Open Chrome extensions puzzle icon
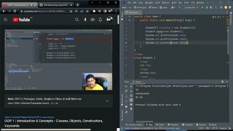This screenshot has height=131, width=233. (94, 11)
